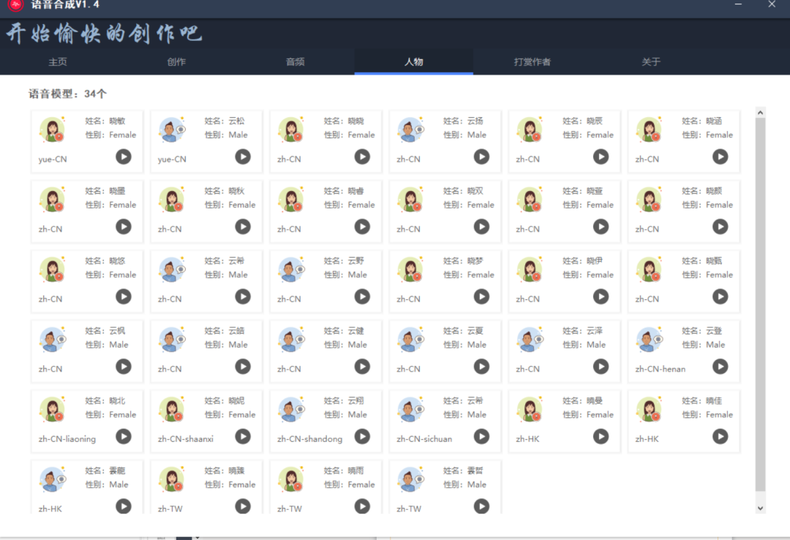Play the 晓悠 voice sample
790x540 pixels.
(124, 296)
